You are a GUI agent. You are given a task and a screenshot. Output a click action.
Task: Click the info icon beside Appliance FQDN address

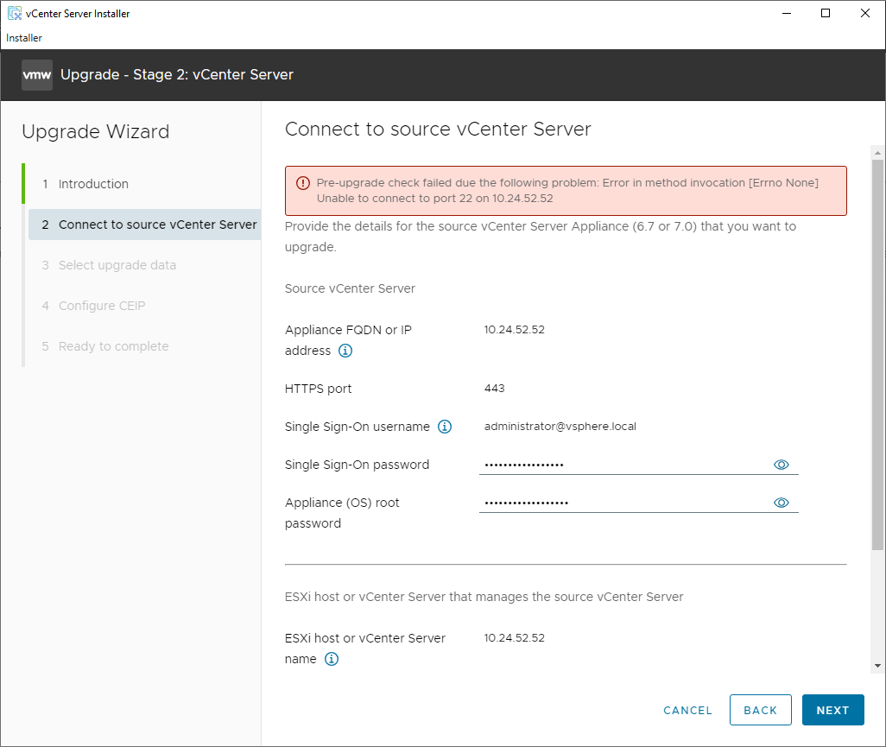coord(345,351)
